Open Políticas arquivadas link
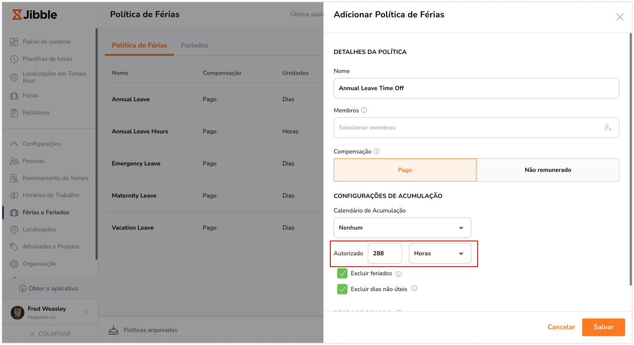This screenshot has width=634, height=345. [x=150, y=330]
